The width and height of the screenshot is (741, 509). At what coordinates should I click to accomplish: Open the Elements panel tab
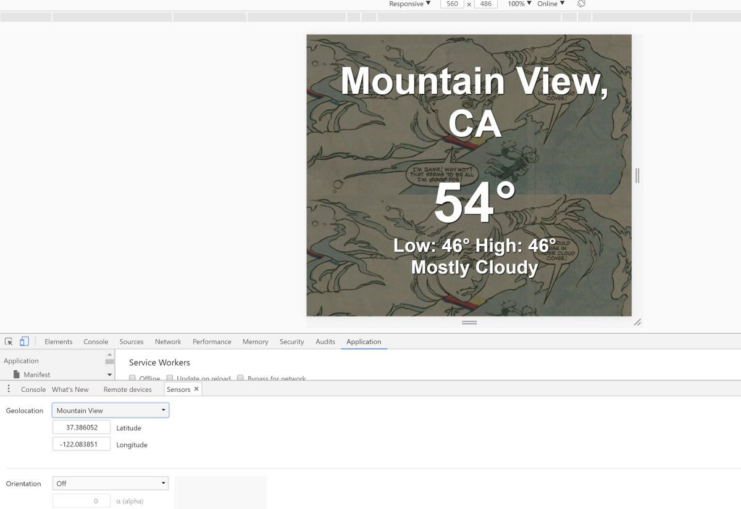pos(59,341)
